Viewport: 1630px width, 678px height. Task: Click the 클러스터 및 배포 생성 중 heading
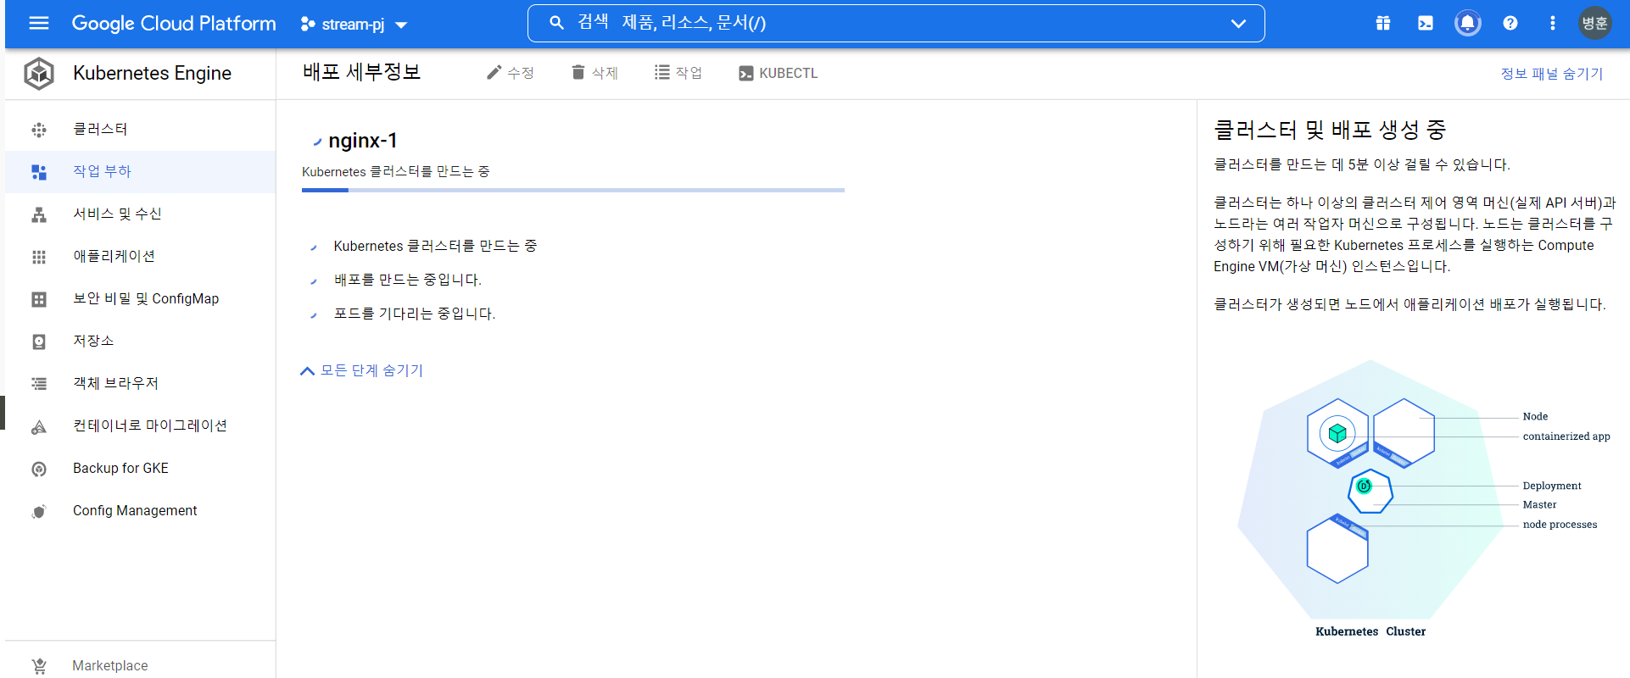tap(1329, 130)
